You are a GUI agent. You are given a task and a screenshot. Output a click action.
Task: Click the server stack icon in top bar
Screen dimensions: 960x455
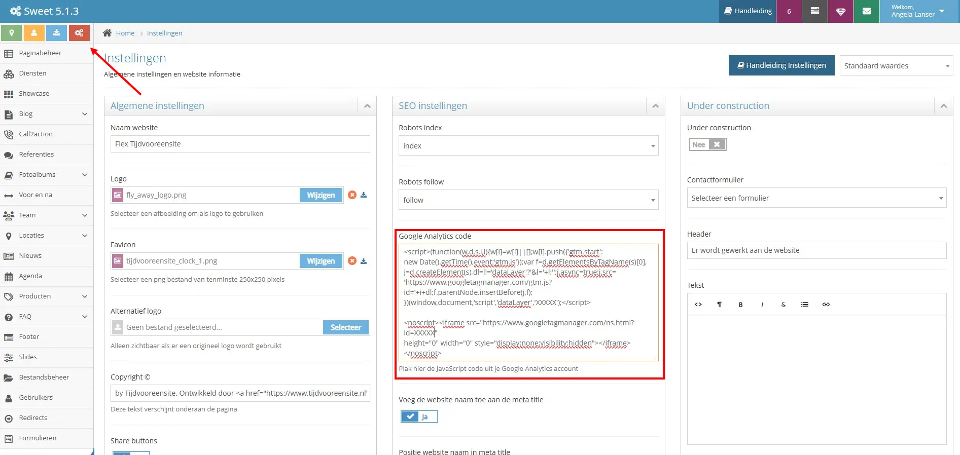pos(815,11)
